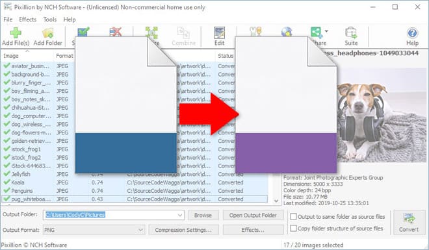Click green checkmark beside aviator_busin row
The width and height of the screenshot is (429, 250).
pos(7,66)
